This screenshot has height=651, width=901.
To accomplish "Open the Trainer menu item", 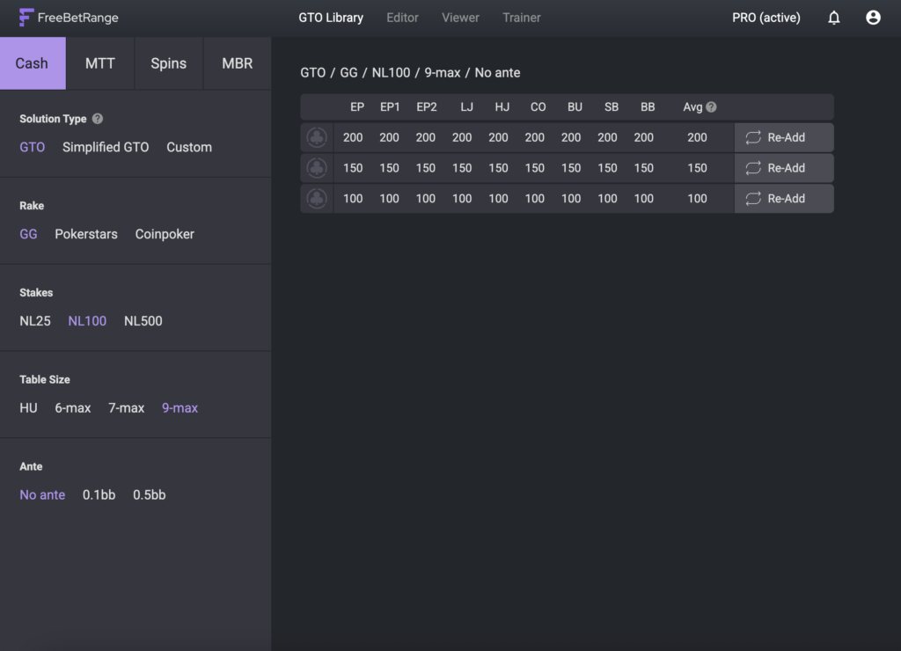I will point(521,17).
